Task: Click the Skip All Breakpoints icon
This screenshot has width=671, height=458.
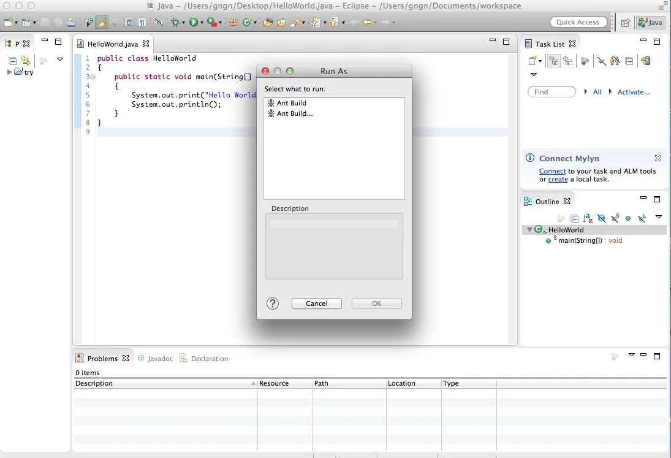Action: tap(159, 22)
